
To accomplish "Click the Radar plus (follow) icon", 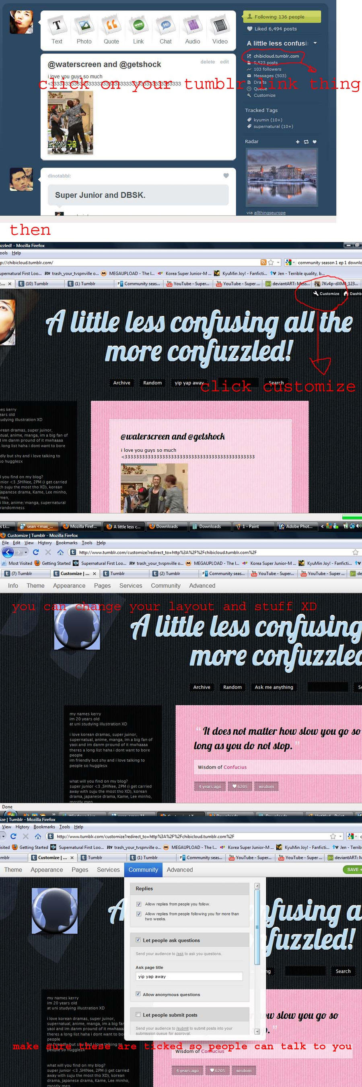I will (x=298, y=142).
